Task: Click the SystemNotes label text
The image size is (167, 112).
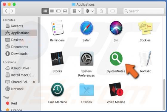Action: pos(116,71)
